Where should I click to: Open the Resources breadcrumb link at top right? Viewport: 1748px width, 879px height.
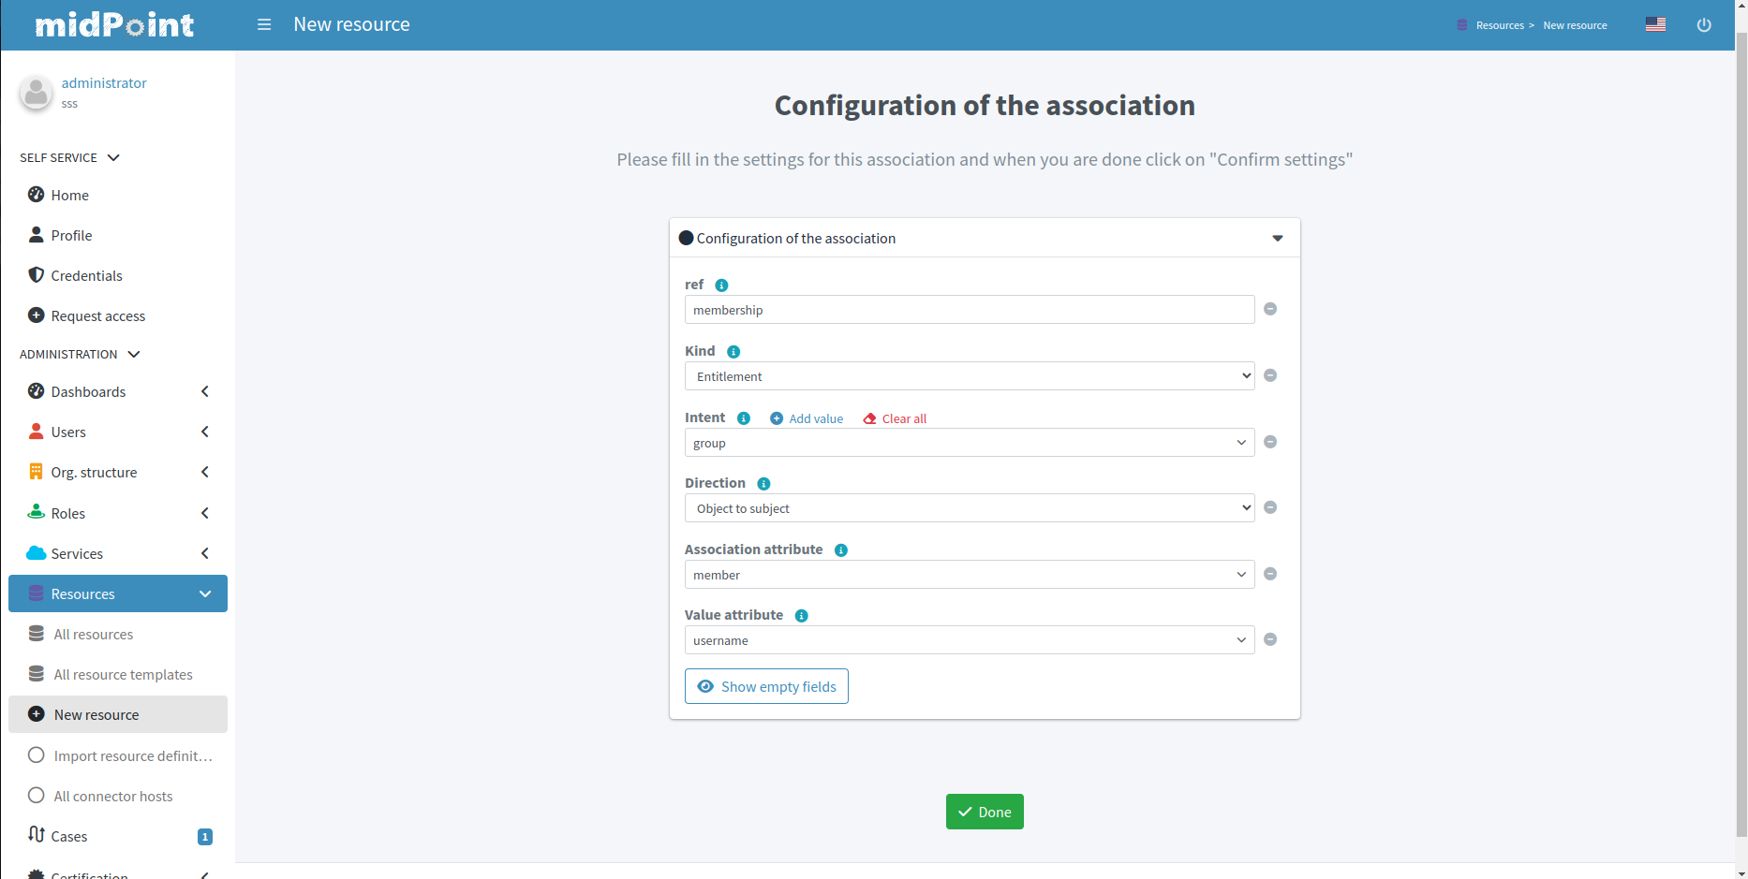pyautogui.click(x=1500, y=25)
